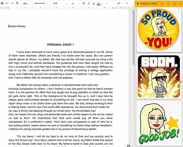
Task: Click the Redo arrow
Action: [x=12, y=3]
